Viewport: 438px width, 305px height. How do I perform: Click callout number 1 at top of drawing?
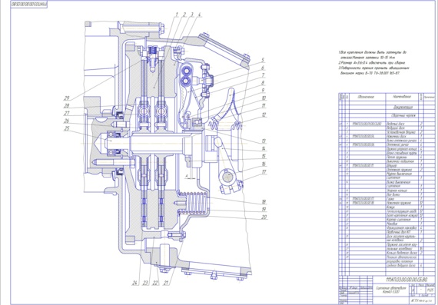tap(177, 15)
